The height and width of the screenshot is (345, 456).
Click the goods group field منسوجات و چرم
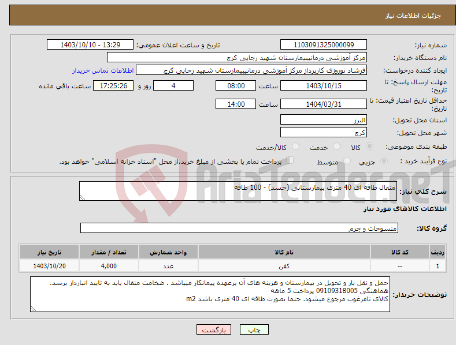pos(239,228)
